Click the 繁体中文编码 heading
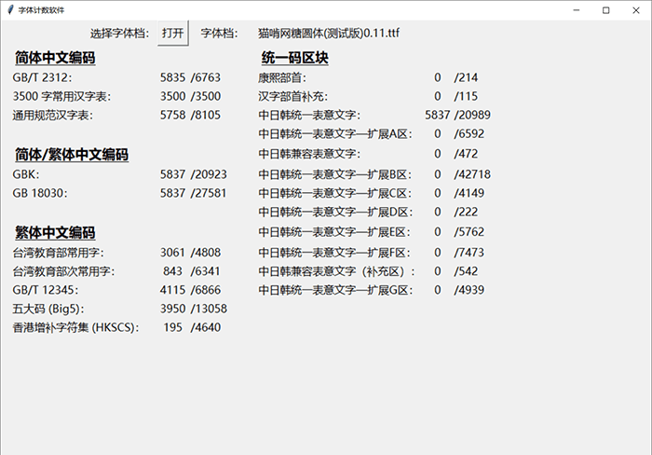 55,233
